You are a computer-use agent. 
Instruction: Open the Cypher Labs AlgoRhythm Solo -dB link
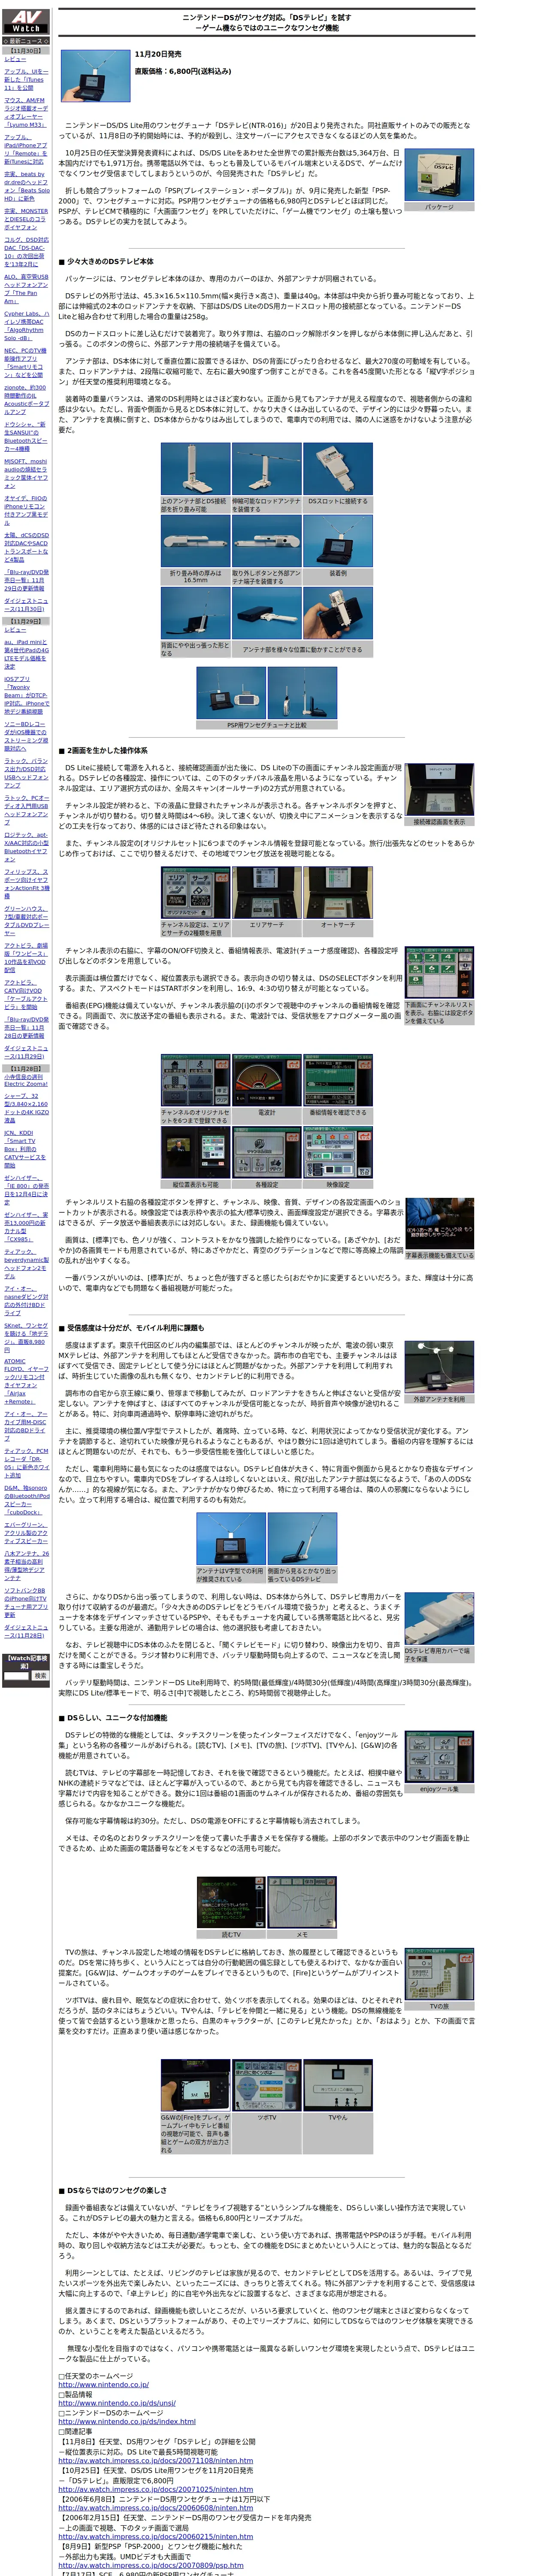(26, 326)
